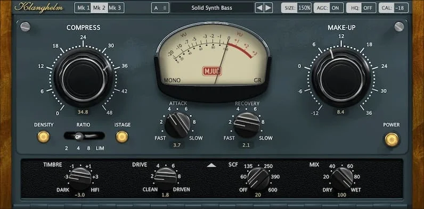
Task: Select the previous preset arrow
Action: tap(259, 8)
